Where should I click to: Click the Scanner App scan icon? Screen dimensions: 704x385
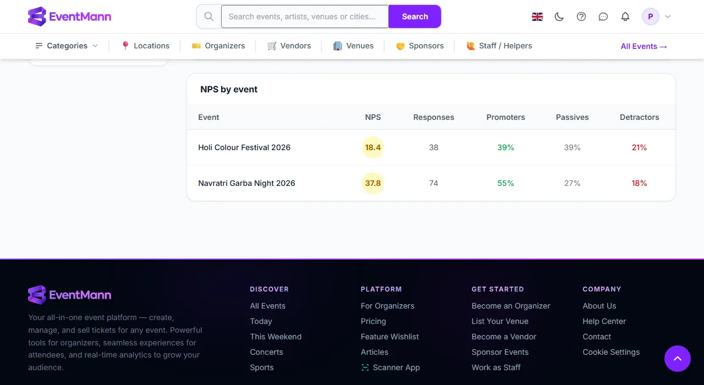pyautogui.click(x=365, y=367)
